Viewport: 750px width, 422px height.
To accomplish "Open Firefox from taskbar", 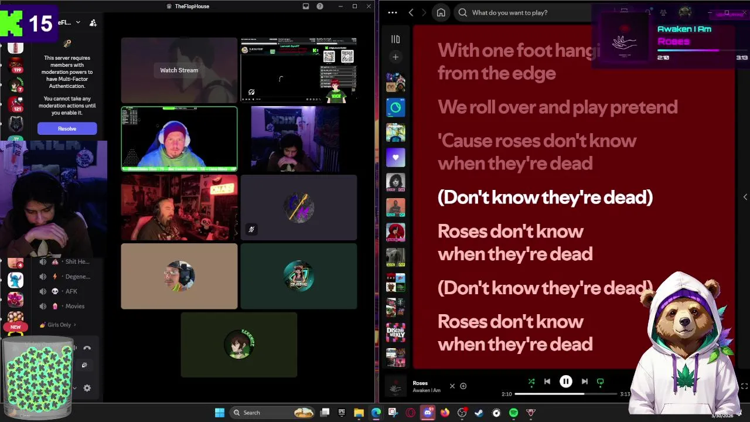I will tap(445, 413).
